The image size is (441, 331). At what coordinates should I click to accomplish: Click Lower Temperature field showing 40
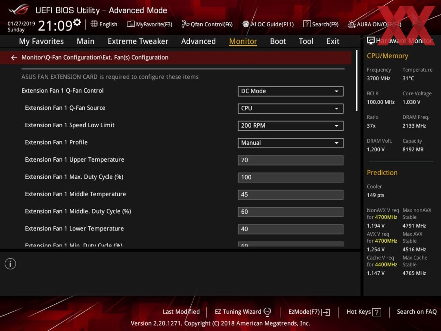click(291, 229)
